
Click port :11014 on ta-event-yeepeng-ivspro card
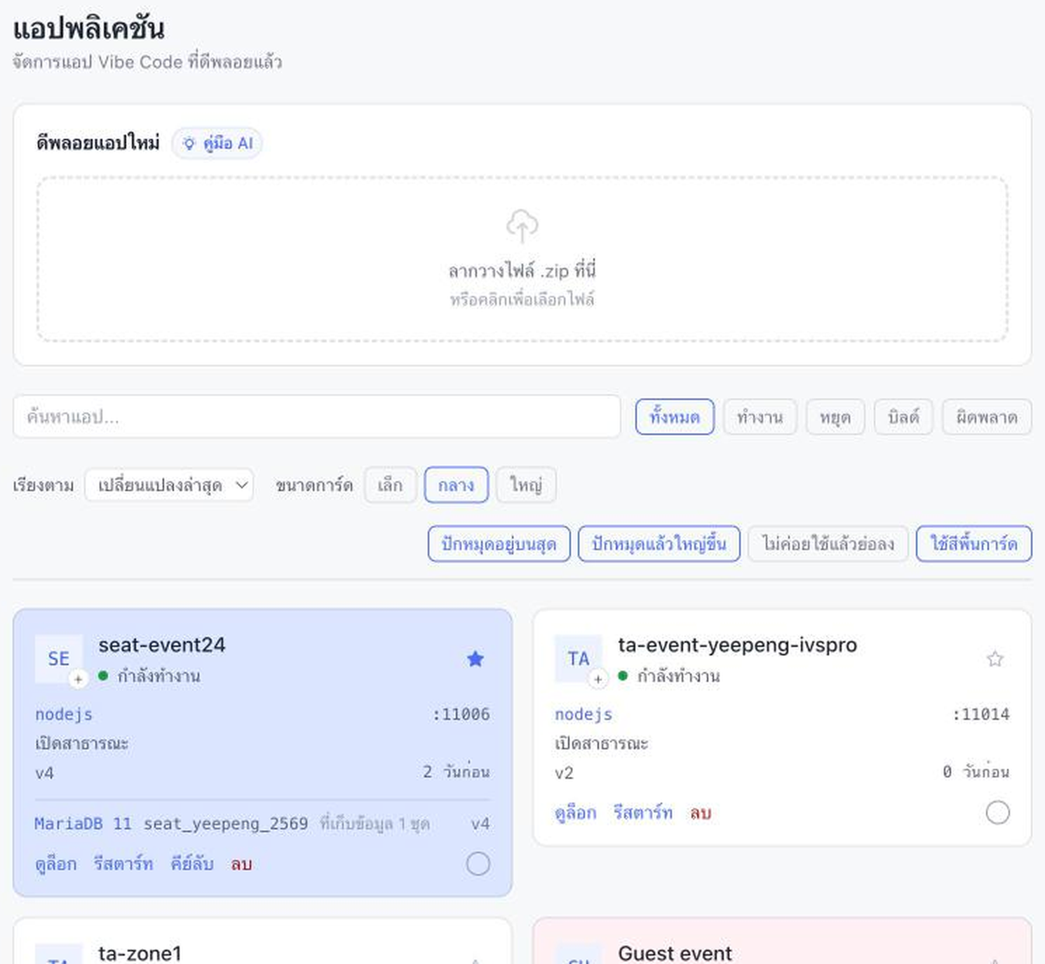click(x=980, y=714)
